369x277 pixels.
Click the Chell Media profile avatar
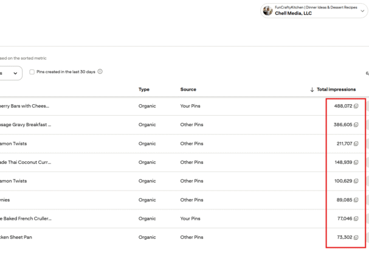coord(267,10)
